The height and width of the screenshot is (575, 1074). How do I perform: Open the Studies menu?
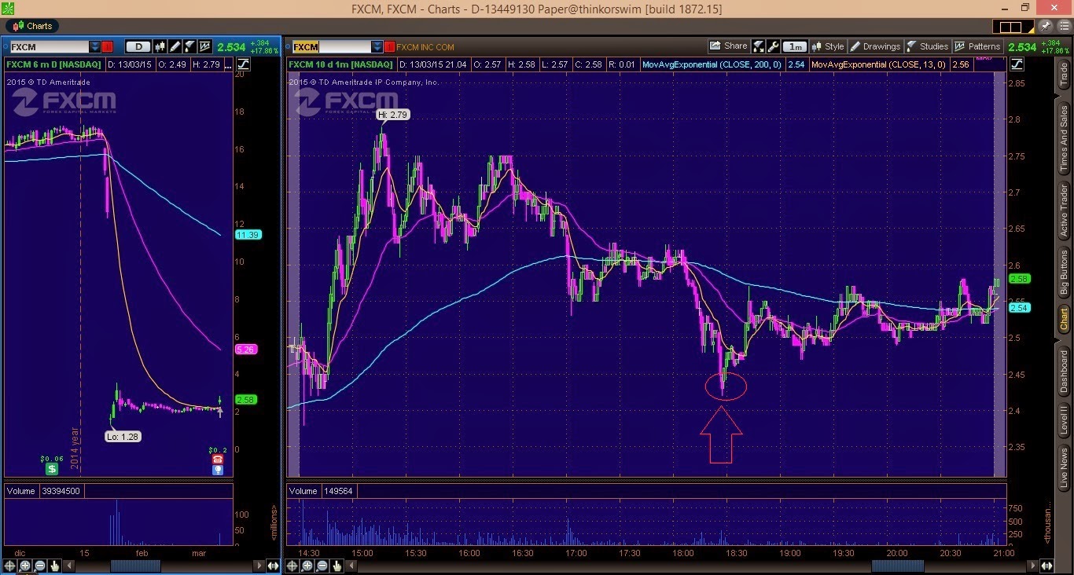[x=928, y=46]
